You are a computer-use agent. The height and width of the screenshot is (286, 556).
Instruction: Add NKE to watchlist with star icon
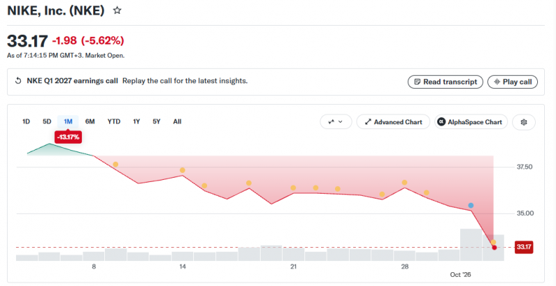click(x=117, y=10)
